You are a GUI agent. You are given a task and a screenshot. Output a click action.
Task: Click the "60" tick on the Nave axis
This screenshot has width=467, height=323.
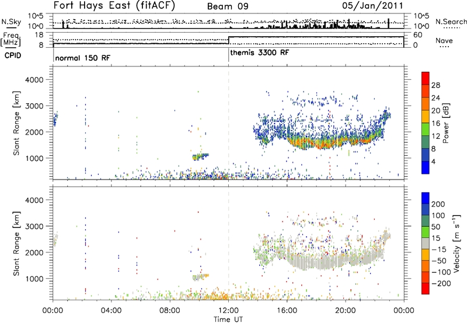417,35
